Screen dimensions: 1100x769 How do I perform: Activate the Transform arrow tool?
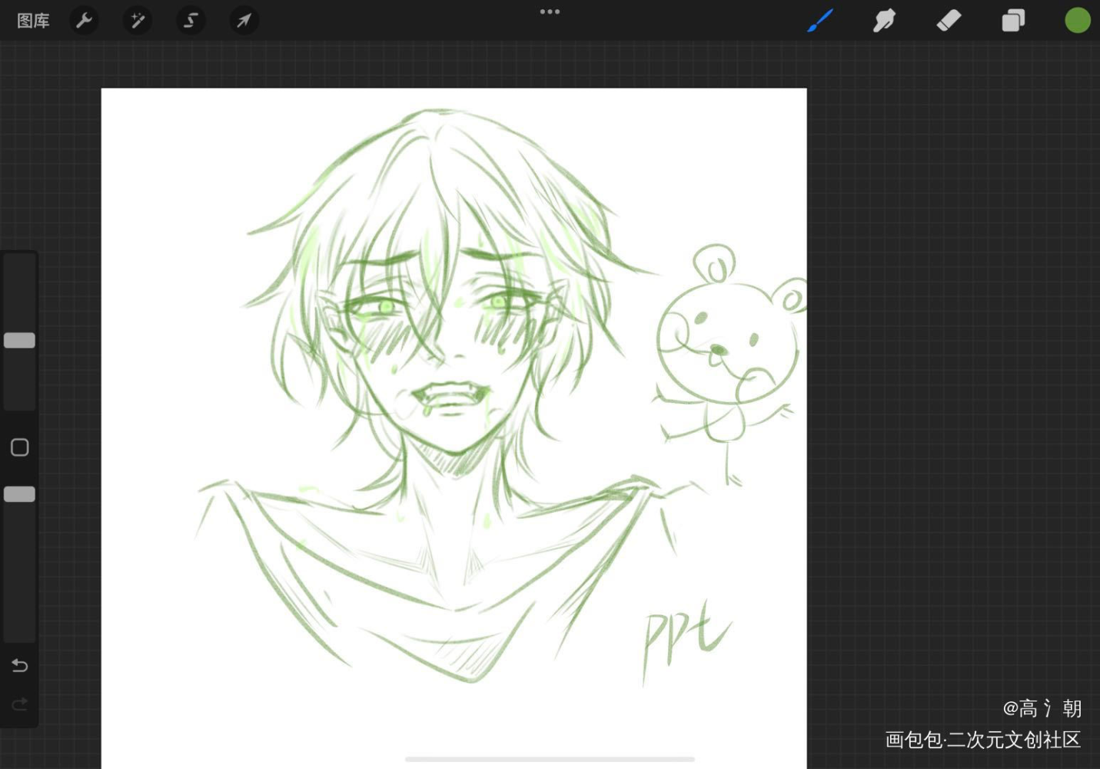tap(244, 21)
